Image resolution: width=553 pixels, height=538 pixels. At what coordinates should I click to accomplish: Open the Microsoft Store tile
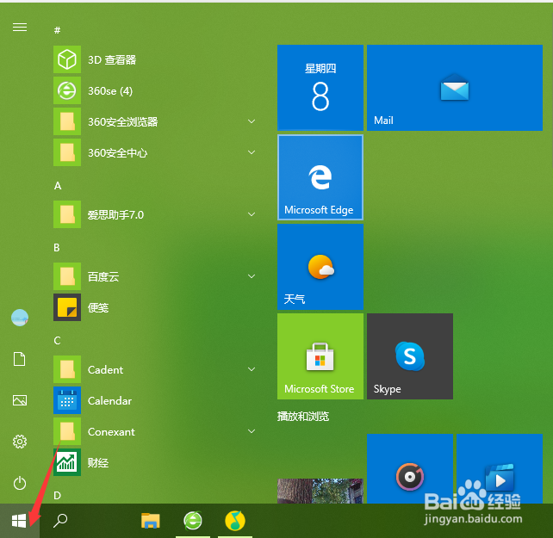(320, 356)
